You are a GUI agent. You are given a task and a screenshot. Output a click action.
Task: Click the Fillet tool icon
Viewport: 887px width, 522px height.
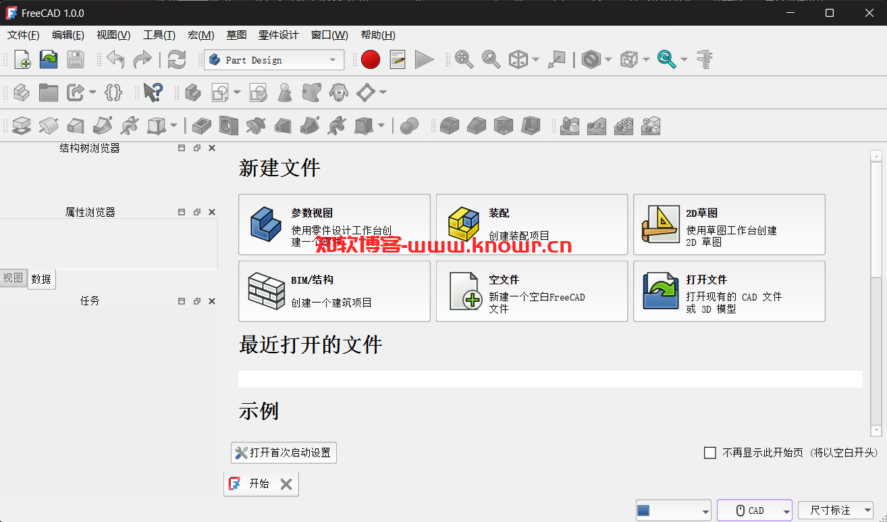pos(450,126)
